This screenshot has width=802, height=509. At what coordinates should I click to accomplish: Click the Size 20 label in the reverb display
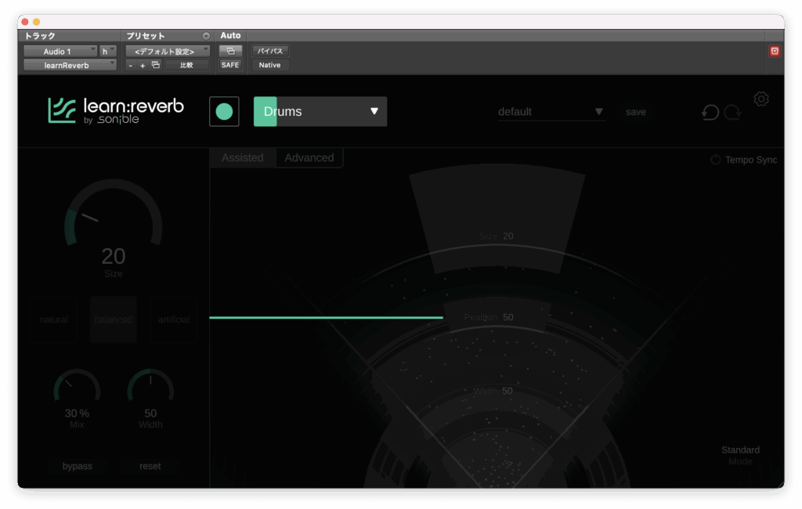(x=496, y=236)
